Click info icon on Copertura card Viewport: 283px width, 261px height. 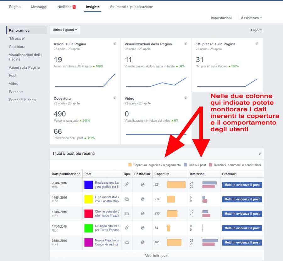pyautogui.click(x=115, y=98)
